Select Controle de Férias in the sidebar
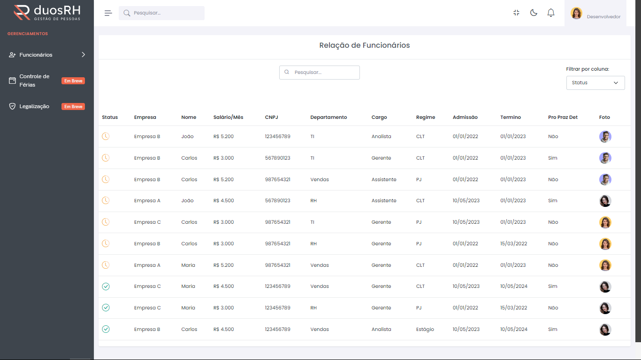 [34, 81]
